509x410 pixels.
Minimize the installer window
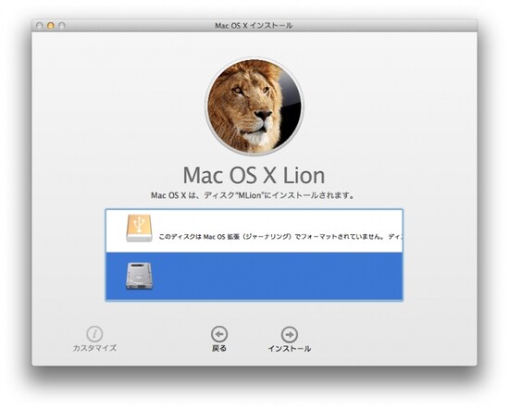(x=50, y=25)
